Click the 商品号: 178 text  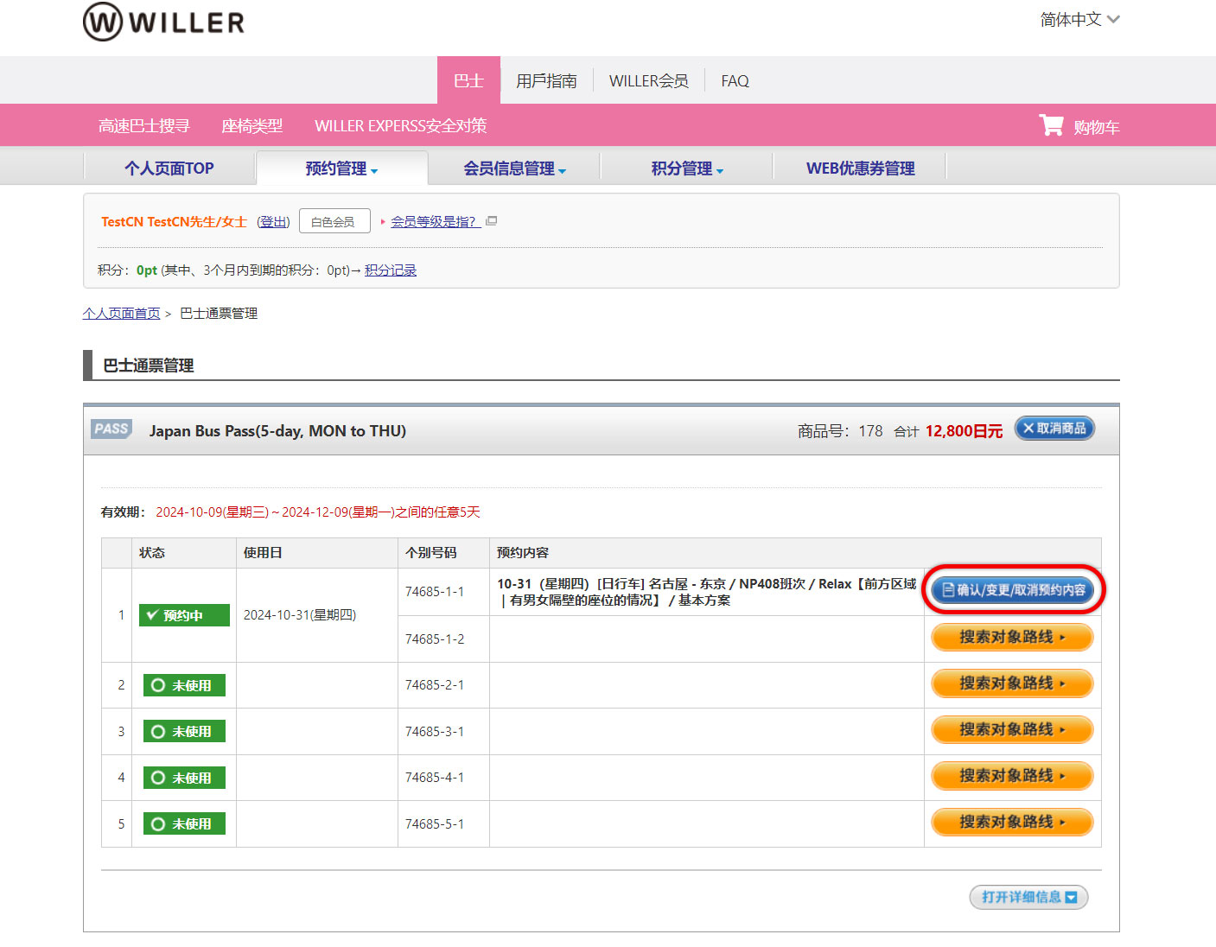click(x=840, y=430)
